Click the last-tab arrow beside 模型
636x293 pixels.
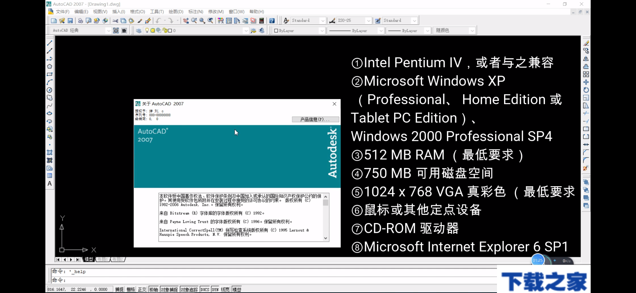78,260
